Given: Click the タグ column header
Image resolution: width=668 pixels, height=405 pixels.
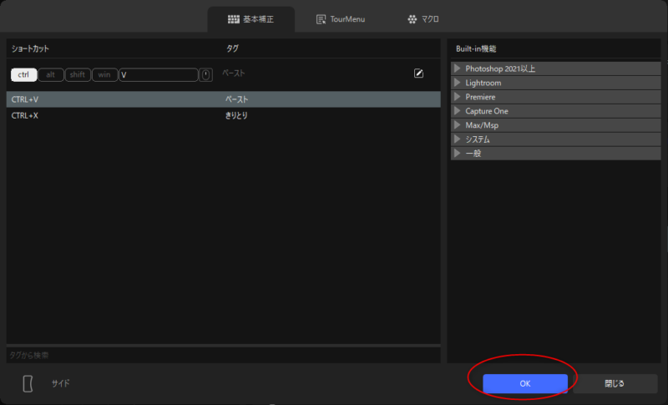Looking at the screenshot, I should [x=232, y=48].
